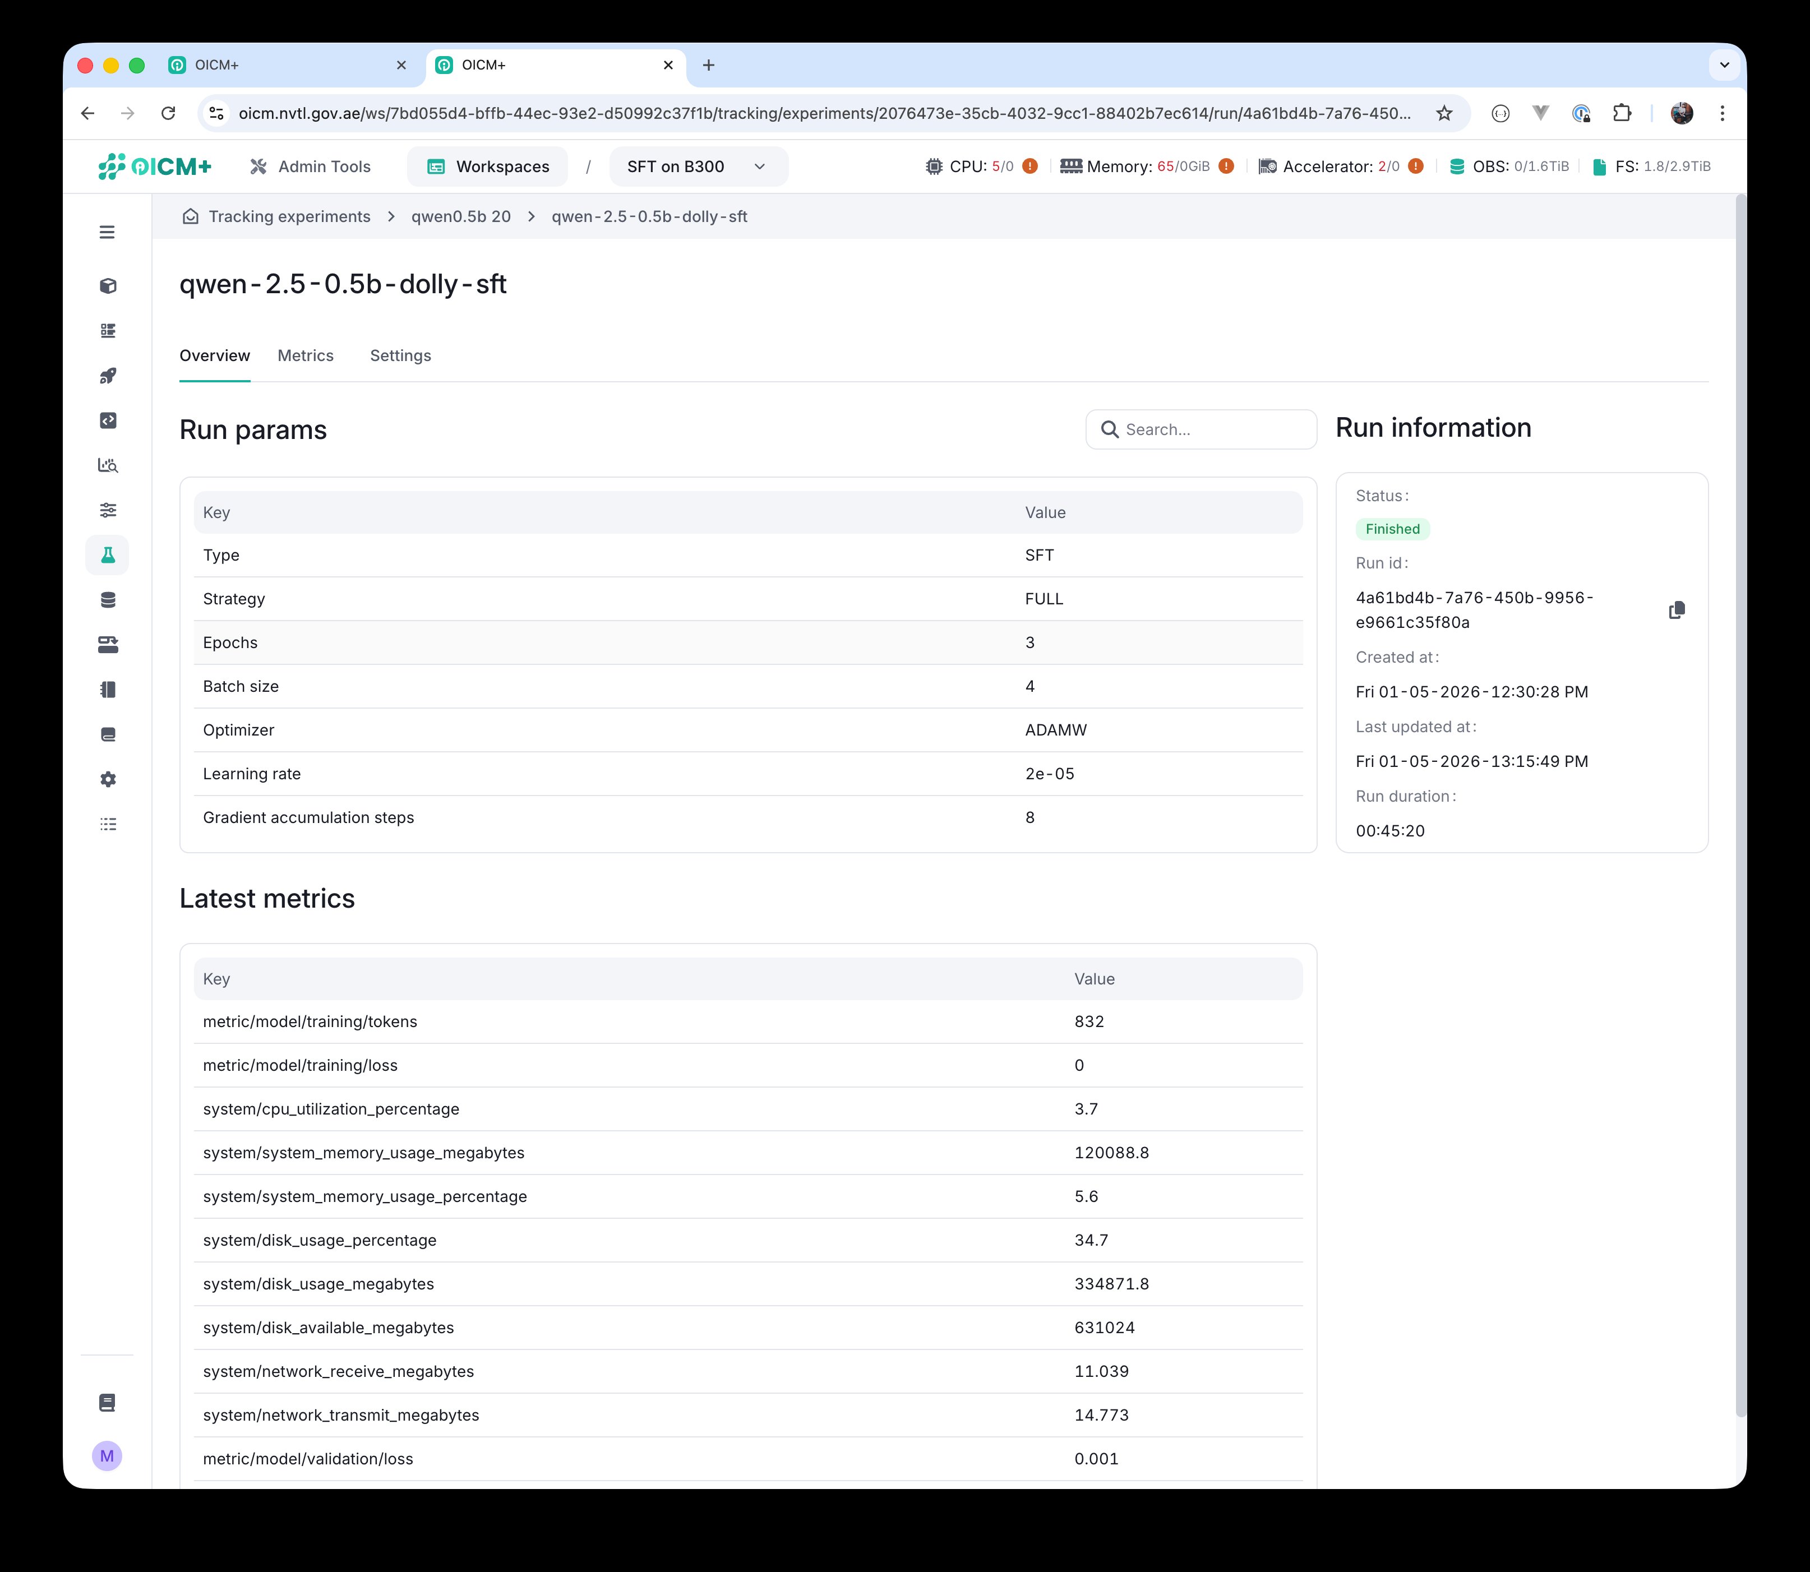Screen dimensions: 1810x1572
Task: Expand the browser tab search chevron
Action: 1724,65
